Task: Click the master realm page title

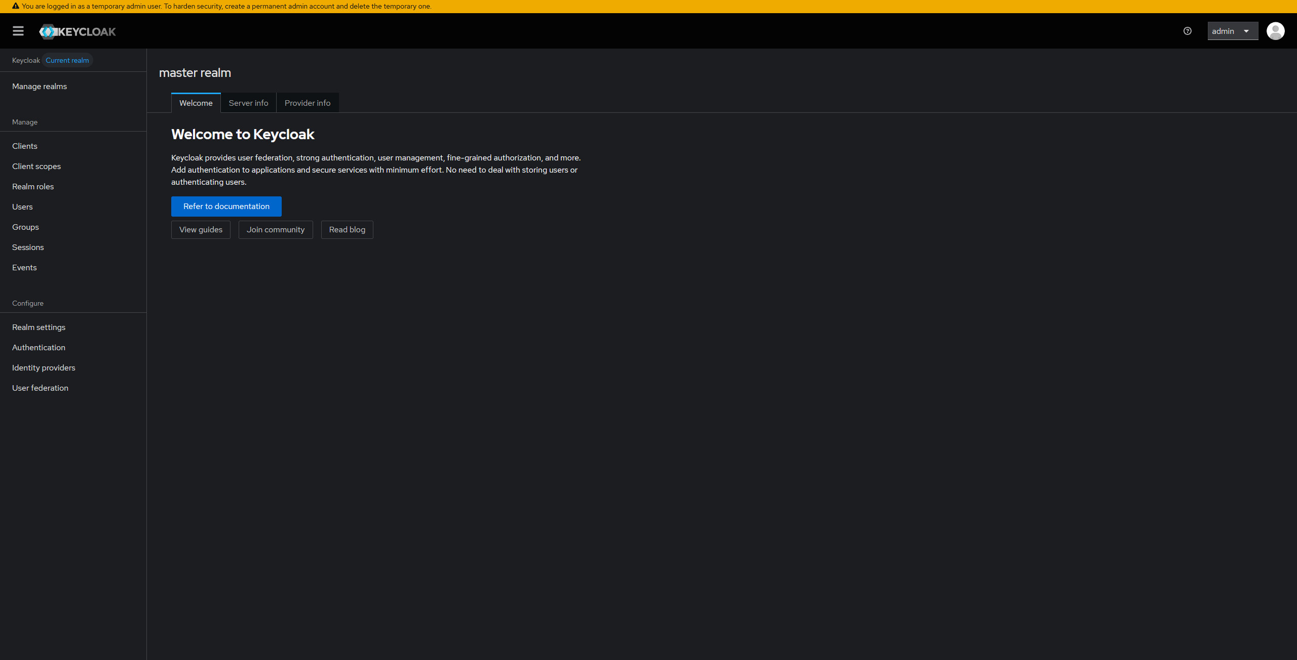Action: click(x=195, y=73)
